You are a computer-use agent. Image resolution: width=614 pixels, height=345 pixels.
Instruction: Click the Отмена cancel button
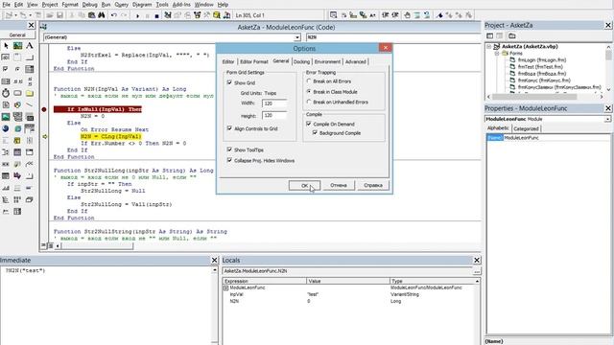coord(339,185)
